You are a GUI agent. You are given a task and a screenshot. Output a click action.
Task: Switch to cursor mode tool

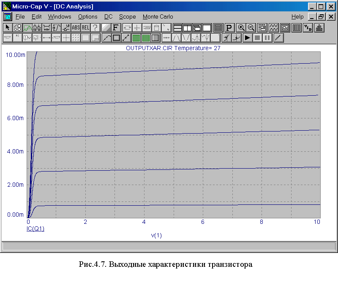coord(37,28)
